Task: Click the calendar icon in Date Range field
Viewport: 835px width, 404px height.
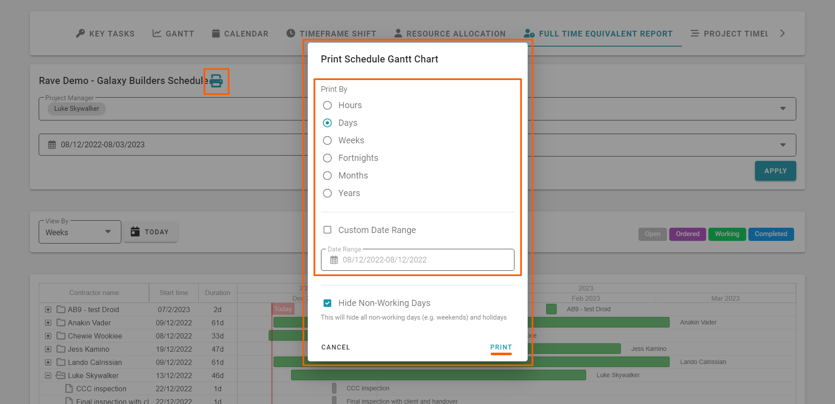Action: [x=334, y=260]
